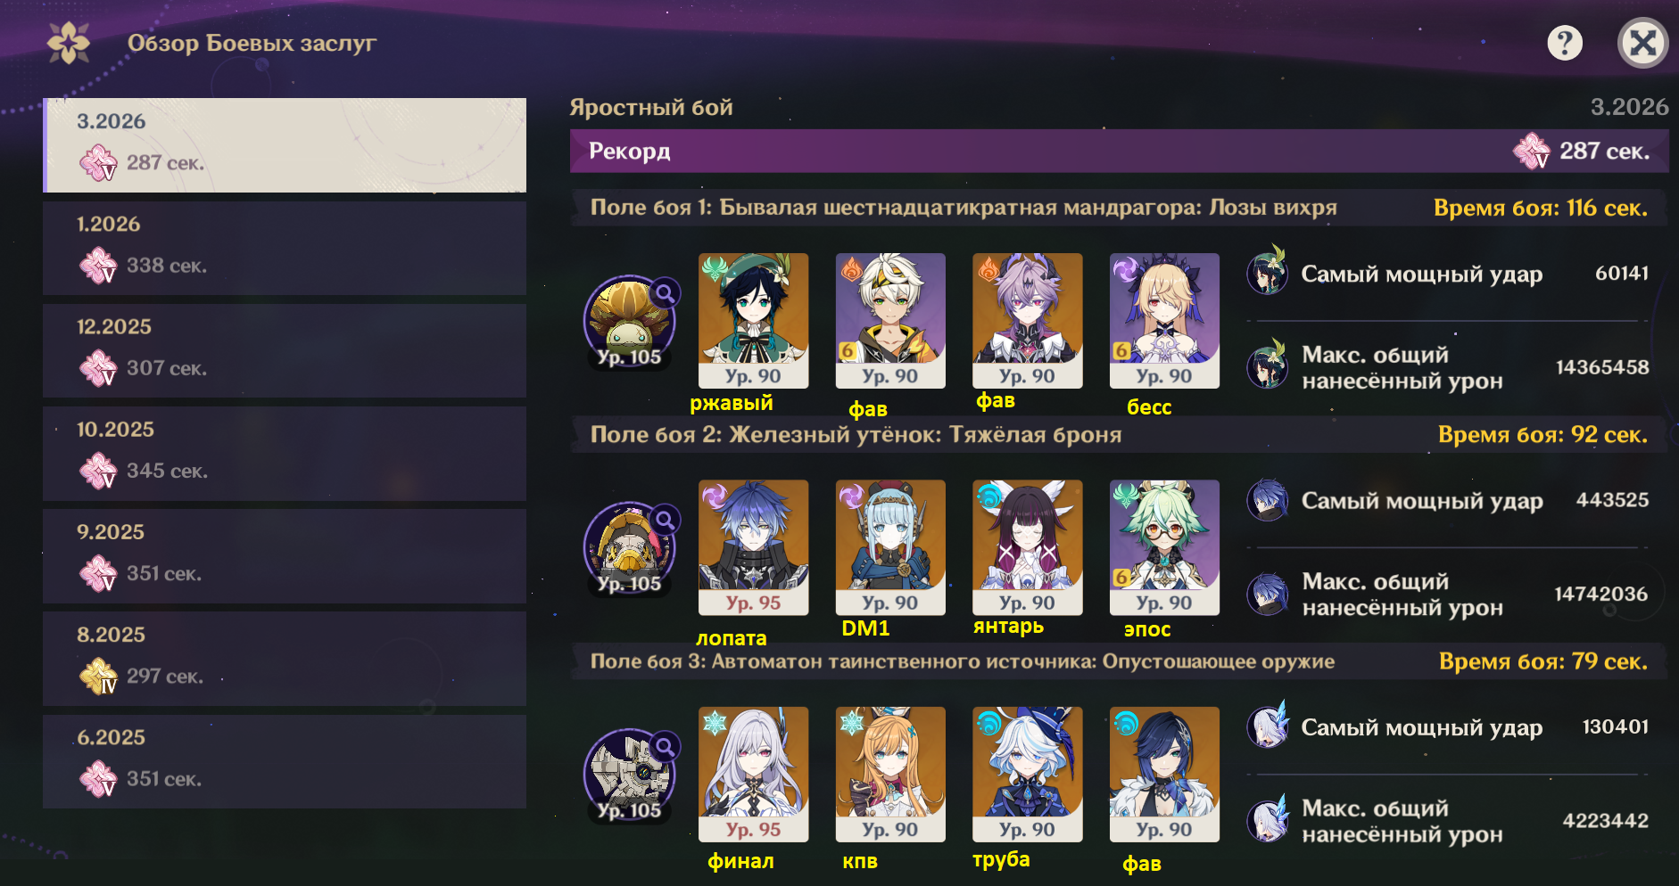The height and width of the screenshot is (886, 1679).
Task: Select the 8.2025 record with 297 sec
Action: point(285,659)
